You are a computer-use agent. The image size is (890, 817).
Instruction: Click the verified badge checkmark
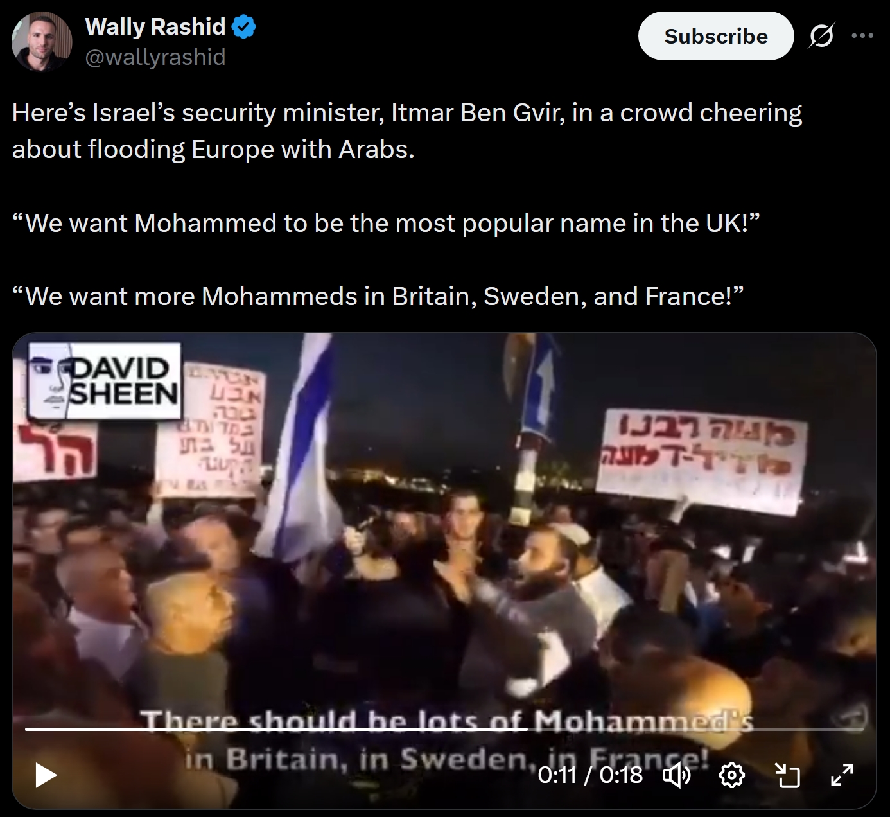pos(244,27)
